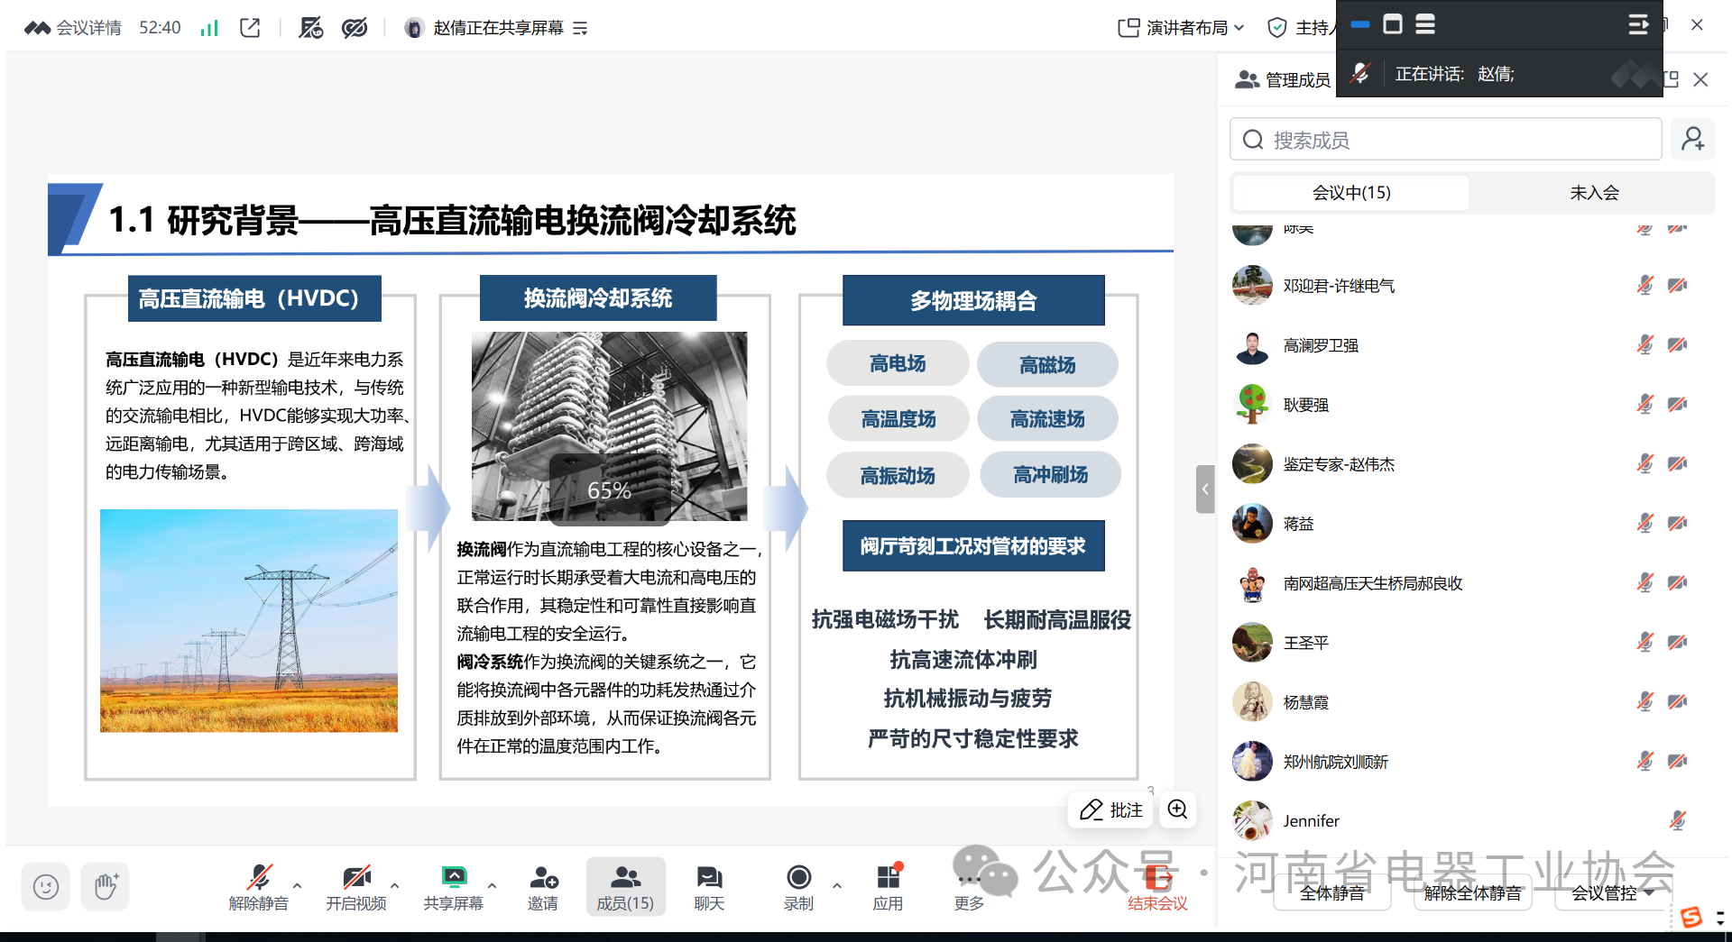Open meeting details (会议详情)
This screenshot has height=942, width=1732.
[73, 28]
